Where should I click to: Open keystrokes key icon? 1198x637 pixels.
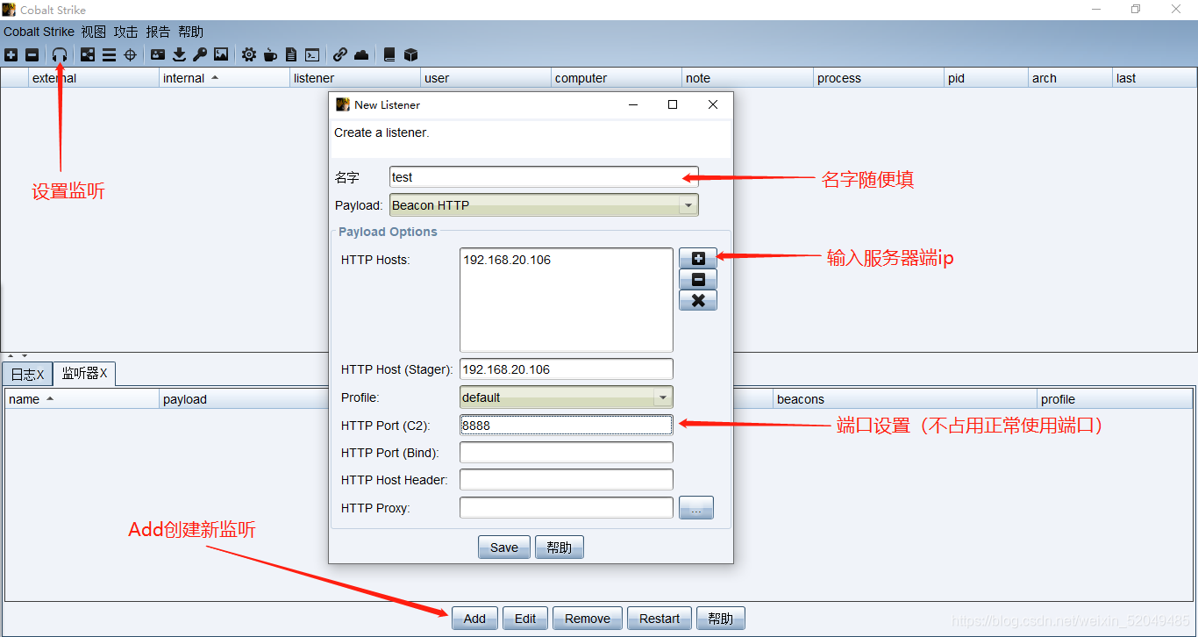pos(200,54)
